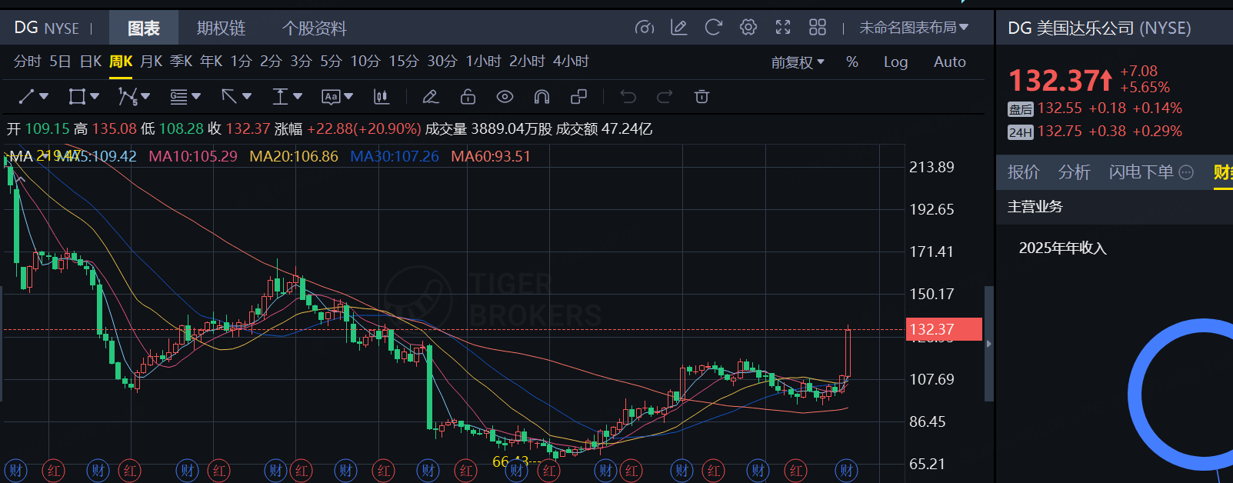Expand the Fibonacci tool dropdown arrow
The width and height of the screenshot is (1233, 483).
[x=196, y=97]
